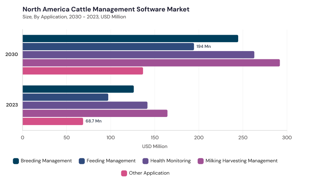Screen dimensions: 328x184
Task: Toggle the Breeding Management legend label
Action: [46, 161]
